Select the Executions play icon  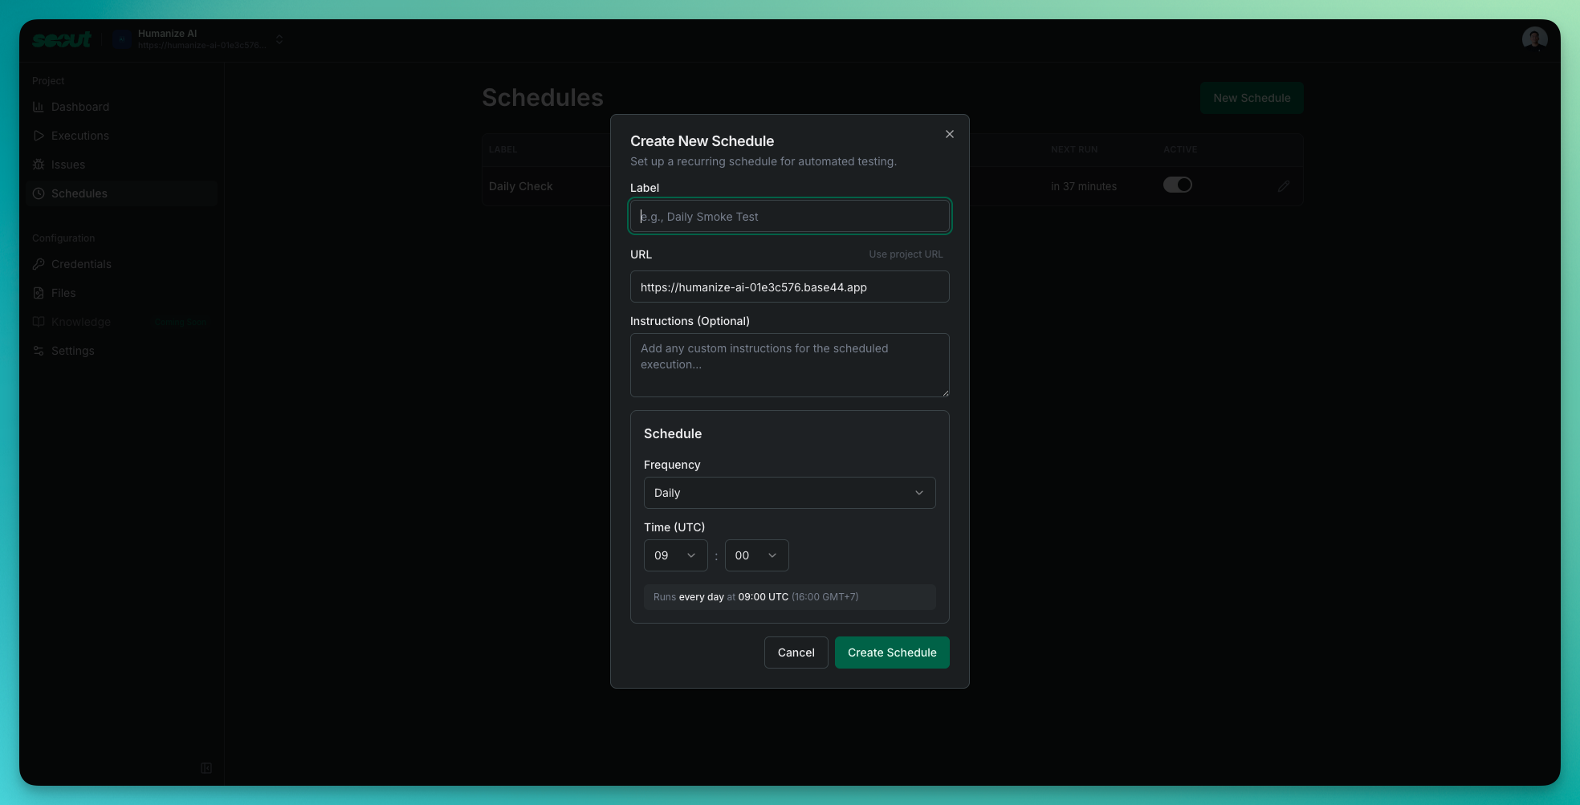(x=38, y=136)
